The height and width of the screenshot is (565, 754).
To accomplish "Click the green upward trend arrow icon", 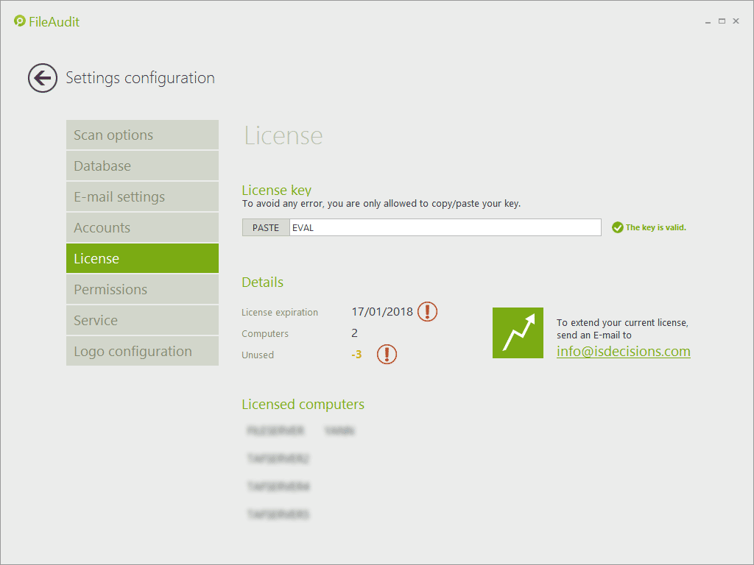I will click(x=518, y=333).
